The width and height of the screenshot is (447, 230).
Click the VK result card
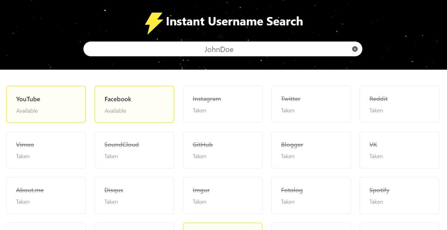click(x=399, y=150)
